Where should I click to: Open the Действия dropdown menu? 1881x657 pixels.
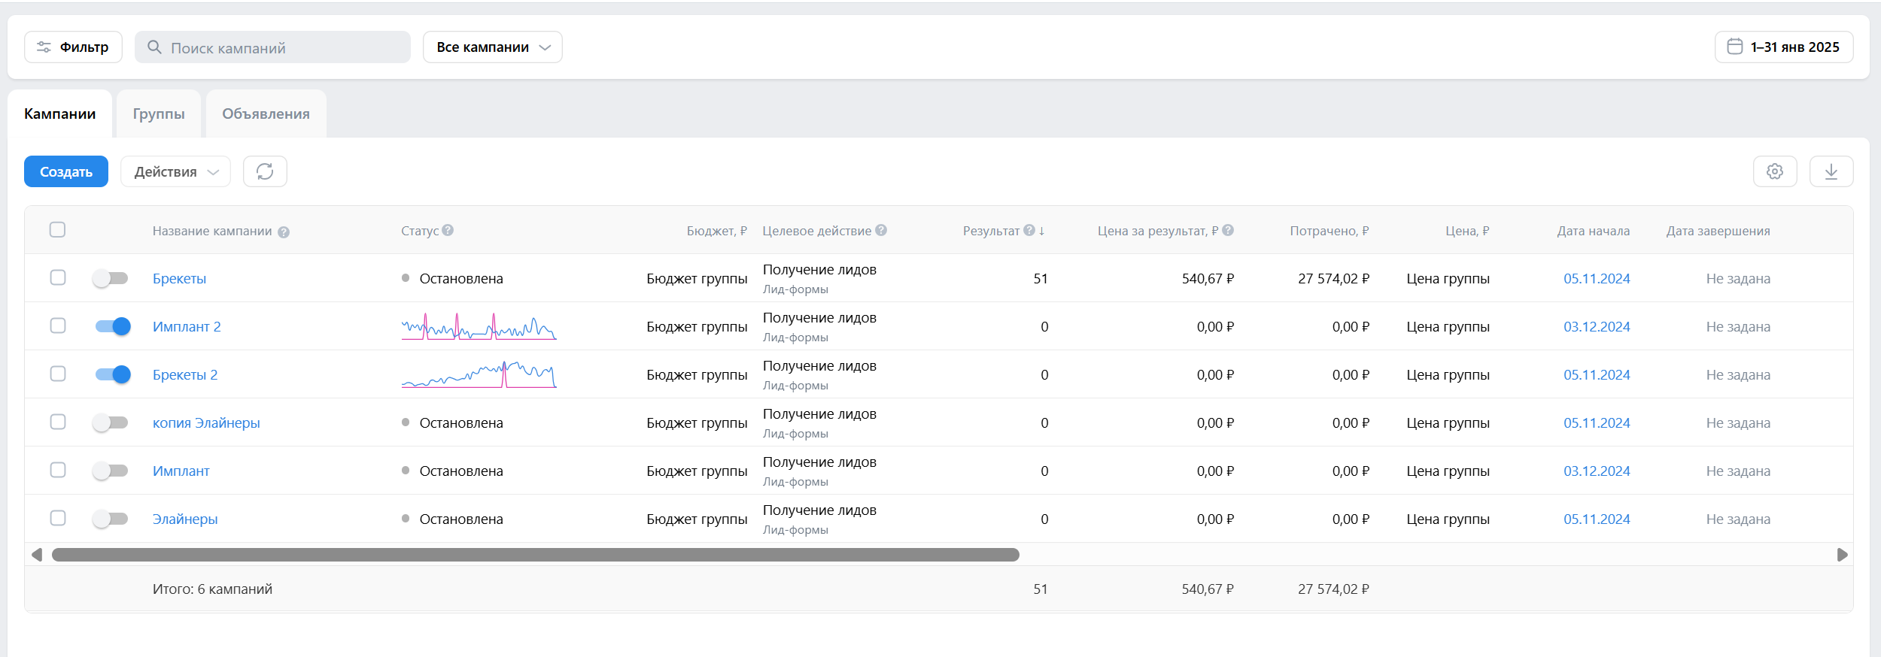tap(175, 172)
